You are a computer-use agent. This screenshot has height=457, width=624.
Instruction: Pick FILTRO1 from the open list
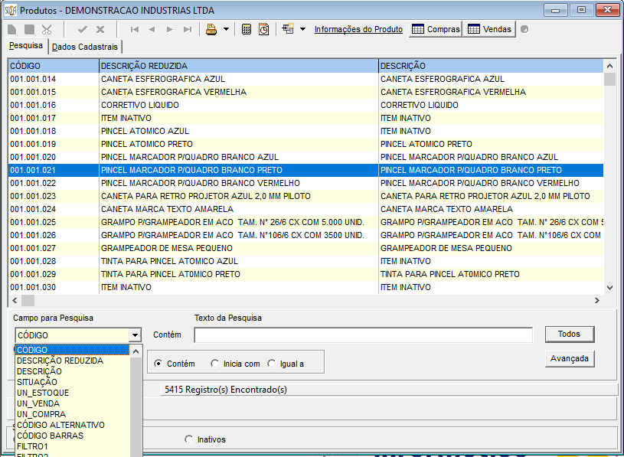click(x=32, y=446)
